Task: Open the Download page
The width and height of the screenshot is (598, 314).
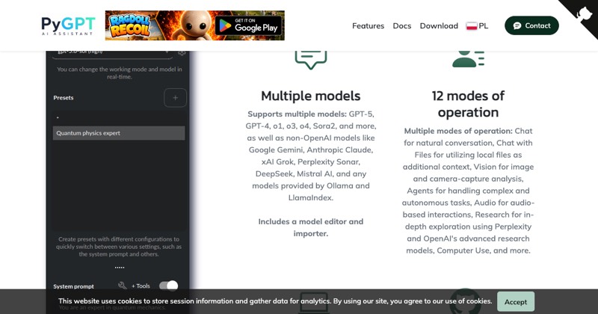Action: pos(439,26)
